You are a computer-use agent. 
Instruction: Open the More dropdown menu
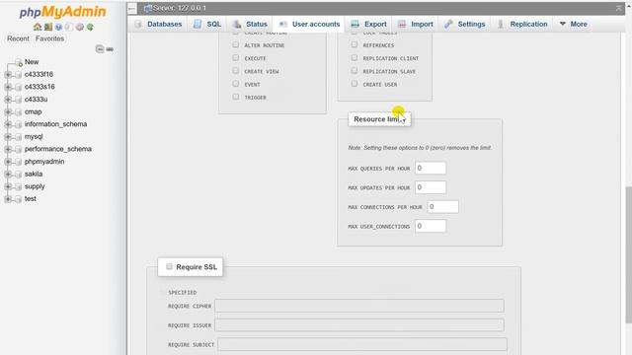point(573,24)
